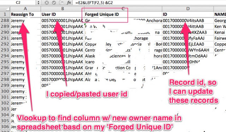Click the Centr... cell in column C, row 293
This screenshot has height=132, width=226.
(x=123, y=50)
